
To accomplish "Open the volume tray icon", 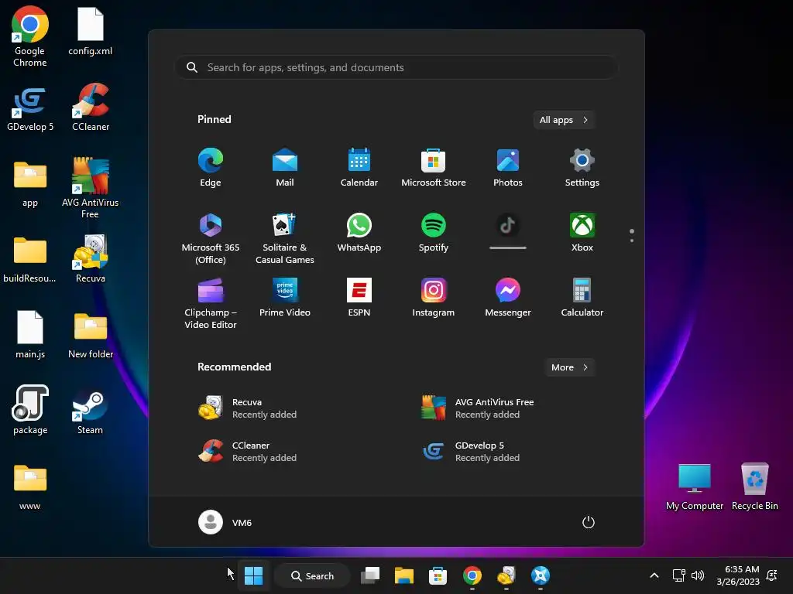I will tap(698, 575).
